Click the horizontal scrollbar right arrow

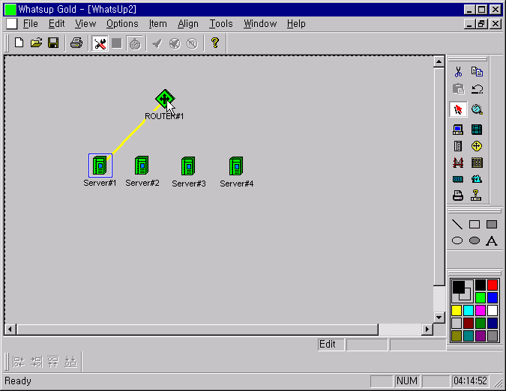pyautogui.click(x=427, y=330)
